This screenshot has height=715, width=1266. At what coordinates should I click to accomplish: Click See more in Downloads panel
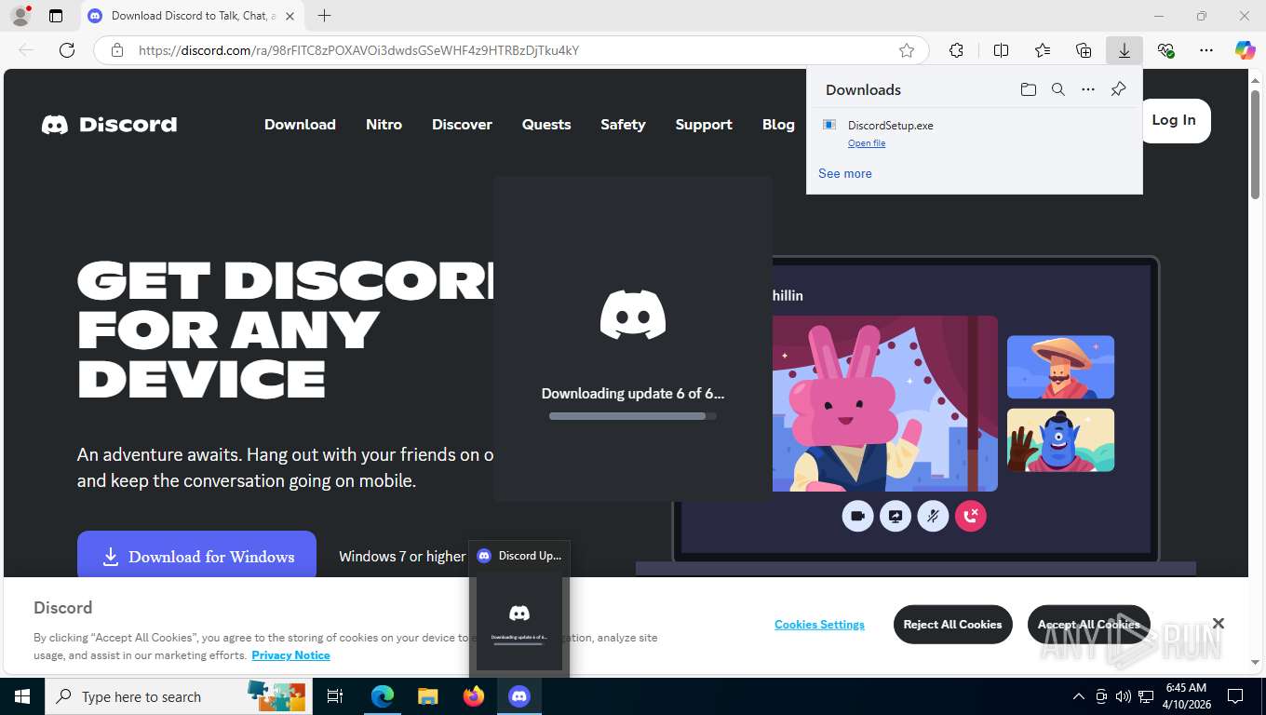[x=845, y=173]
